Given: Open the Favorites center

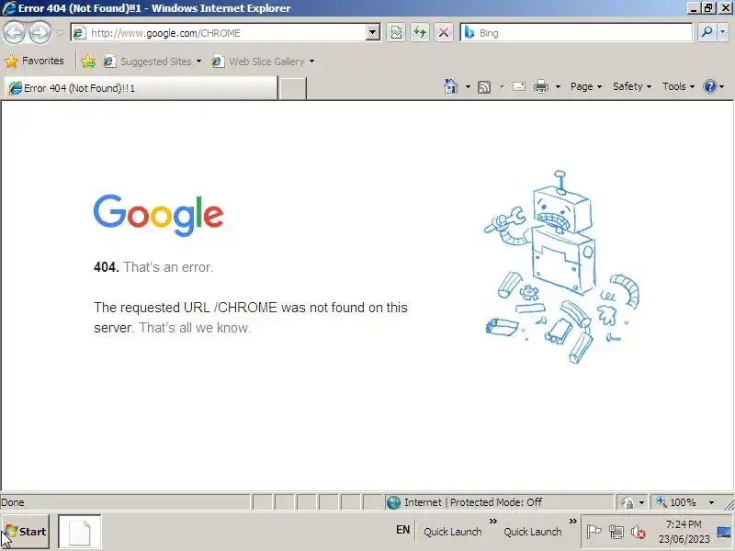Looking at the screenshot, I should [34, 61].
